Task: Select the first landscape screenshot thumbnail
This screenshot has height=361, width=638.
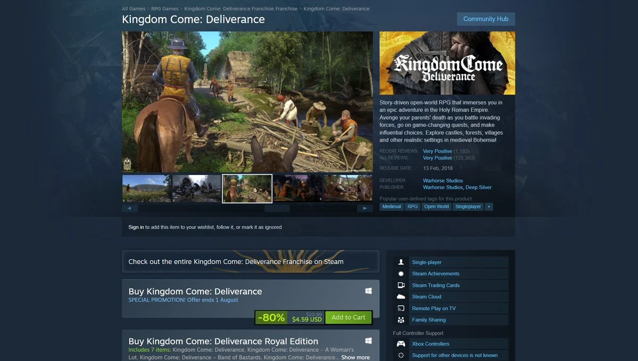Action: tap(146, 188)
